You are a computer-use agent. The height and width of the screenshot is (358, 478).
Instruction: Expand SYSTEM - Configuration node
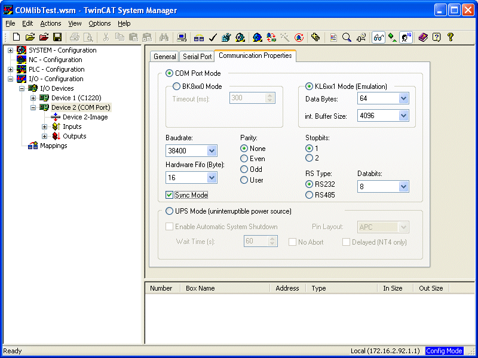tap(10, 51)
